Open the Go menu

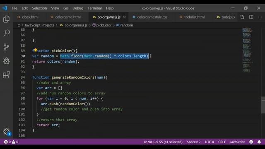pos(65,8)
